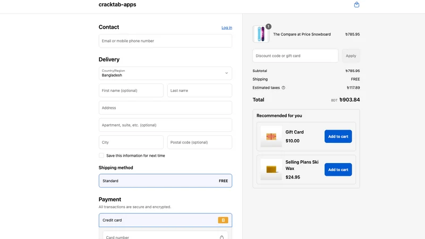Click the total amount ৳903.84
This screenshot has width=425, height=239.
click(x=350, y=100)
